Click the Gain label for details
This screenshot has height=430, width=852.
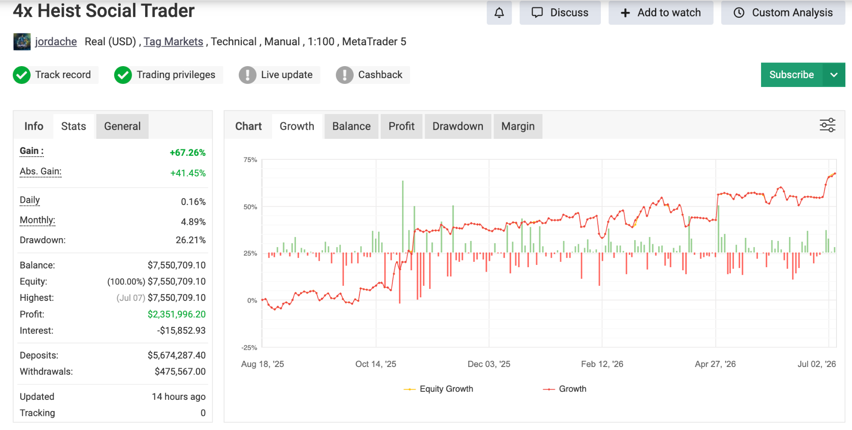coord(32,151)
